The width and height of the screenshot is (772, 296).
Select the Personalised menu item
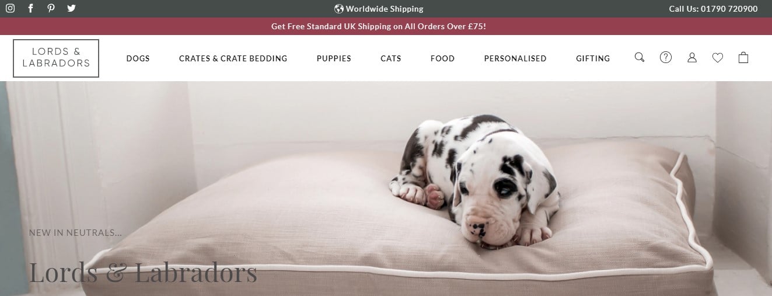(x=515, y=58)
